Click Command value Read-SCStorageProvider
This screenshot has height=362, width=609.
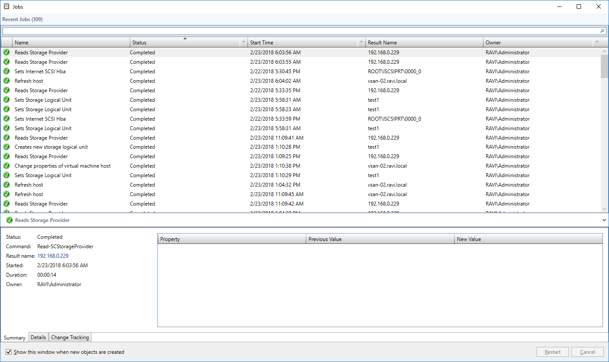(x=65, y=247)
